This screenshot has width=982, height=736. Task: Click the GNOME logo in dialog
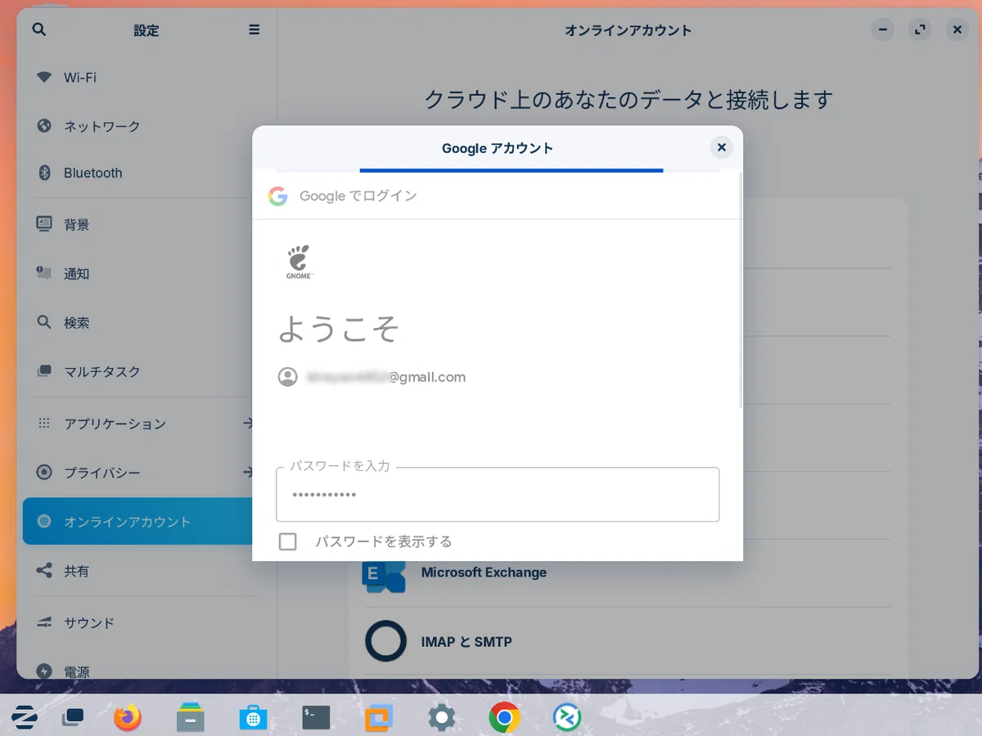[x=299, y=262]
